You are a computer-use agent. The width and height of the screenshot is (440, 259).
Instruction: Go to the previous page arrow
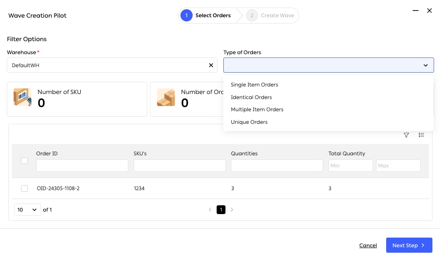coord(210,210)
